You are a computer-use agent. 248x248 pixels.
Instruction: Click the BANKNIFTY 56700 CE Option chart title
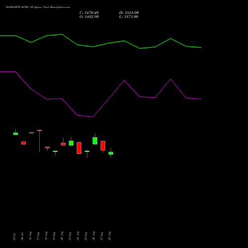38,7
